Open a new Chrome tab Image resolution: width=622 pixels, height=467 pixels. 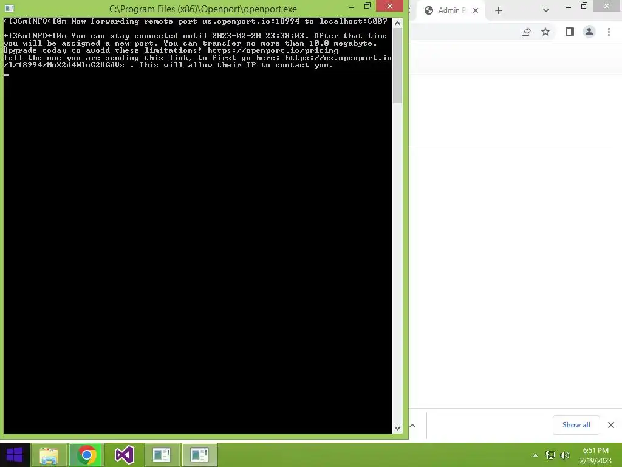[499, 10]
